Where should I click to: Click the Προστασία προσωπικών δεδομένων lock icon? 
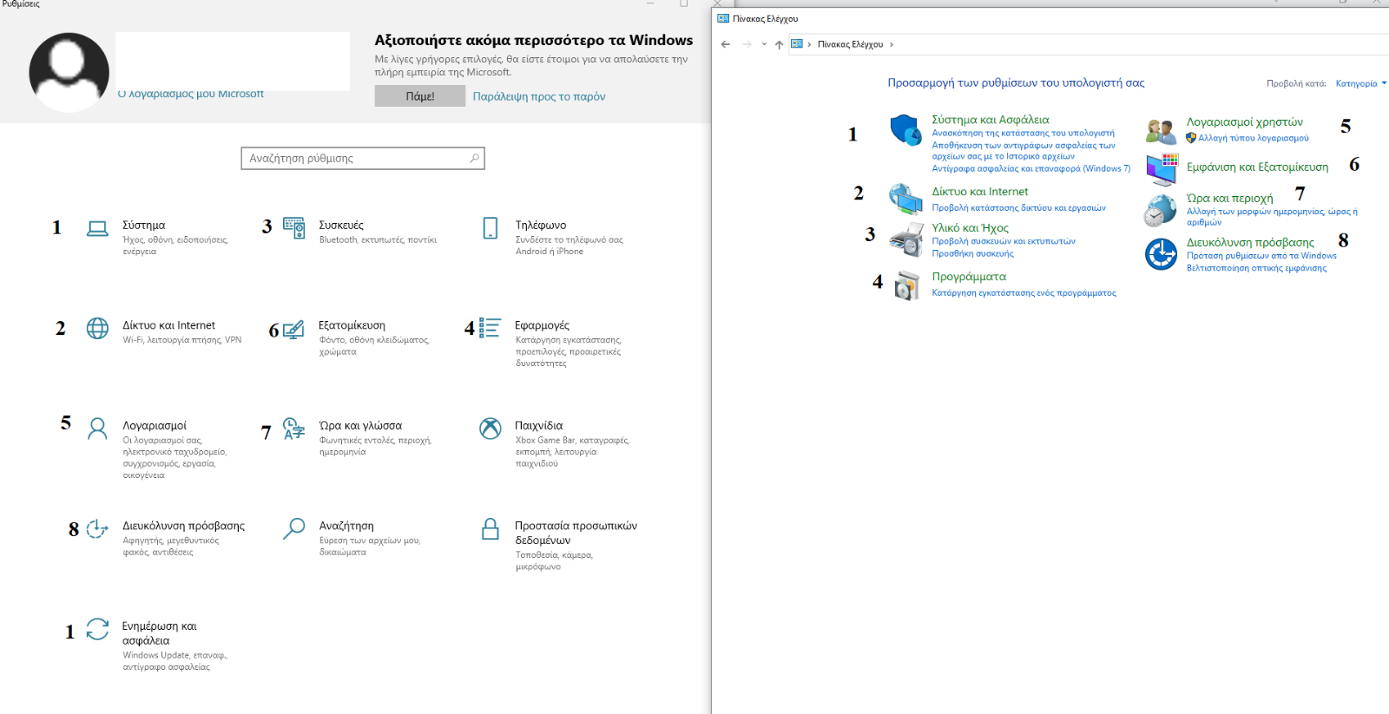pyautogui.click(x=490, y=528)
